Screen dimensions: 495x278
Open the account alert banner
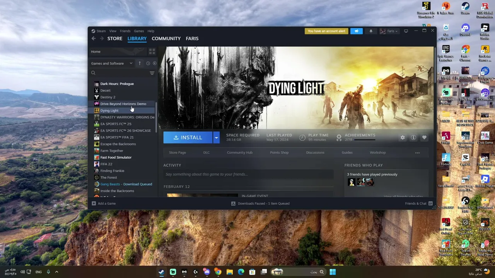pos(326,31)
